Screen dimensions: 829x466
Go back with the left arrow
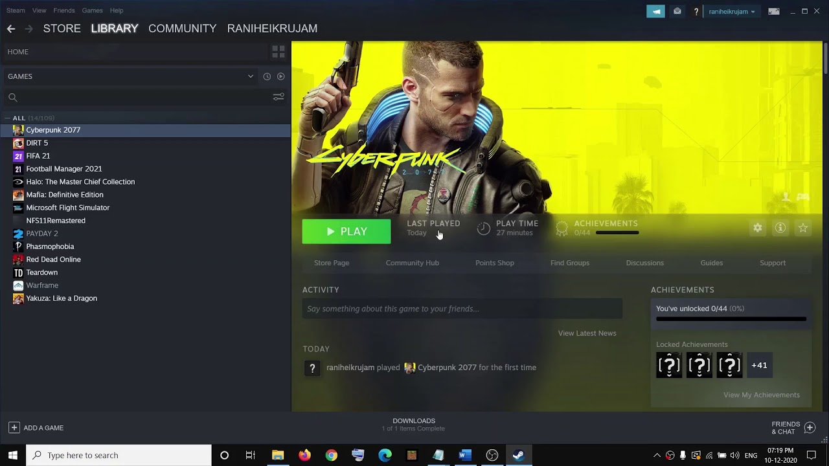click(11, 28)
